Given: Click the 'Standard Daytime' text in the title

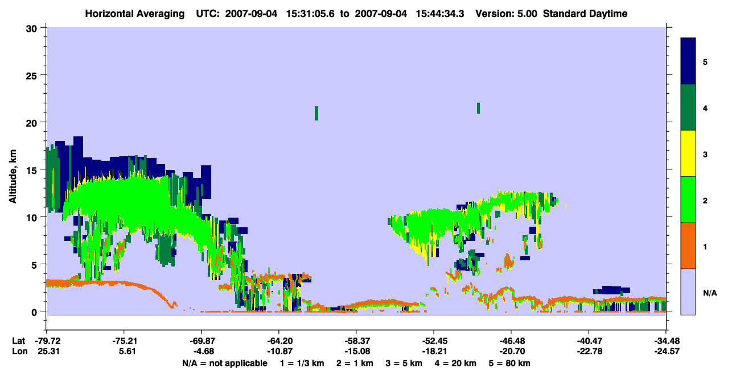Looking at the screenshot, I should click(x=585, y=14).
